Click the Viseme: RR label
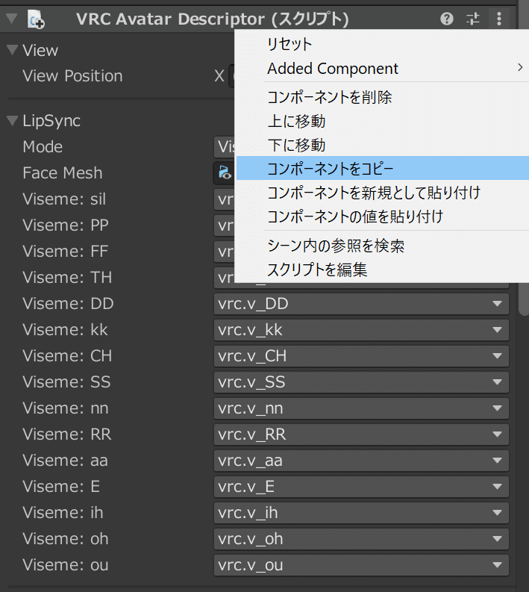 tap(67, 434)
